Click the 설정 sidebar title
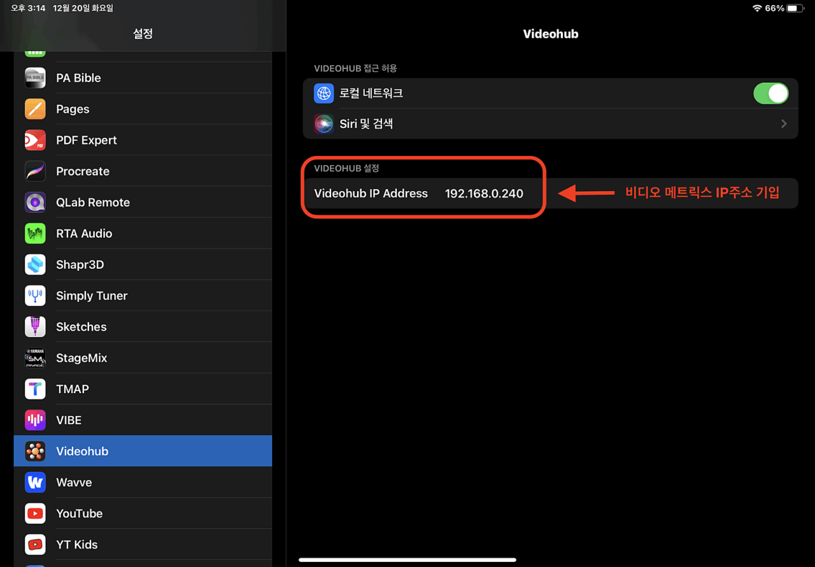815x567 pixels. [143, 34]
